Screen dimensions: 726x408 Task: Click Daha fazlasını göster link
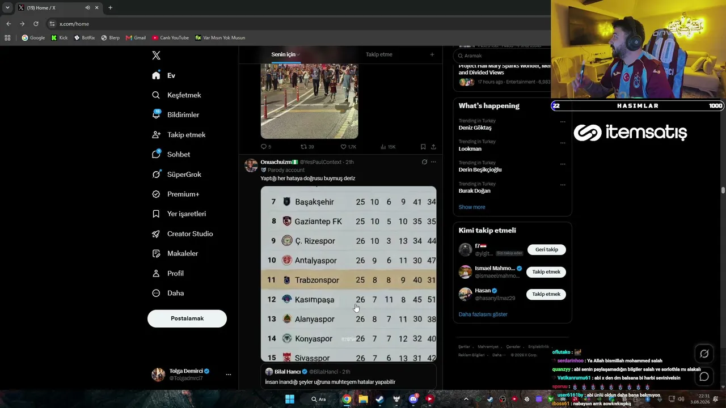(x=483, y=314)
